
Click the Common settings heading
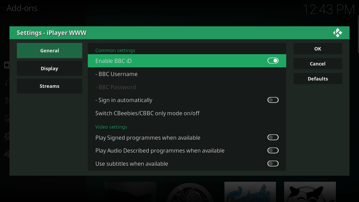pyautogui.click(x=115, y=50)
